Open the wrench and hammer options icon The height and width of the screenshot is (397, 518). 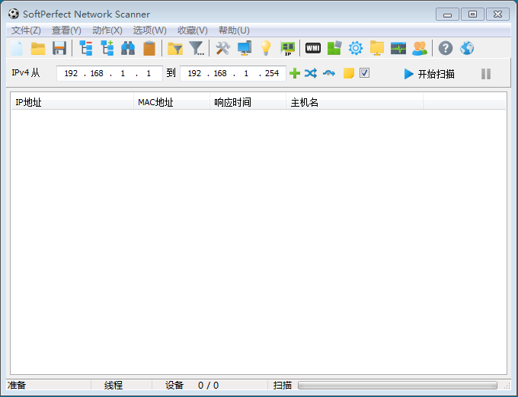(222, 49)
